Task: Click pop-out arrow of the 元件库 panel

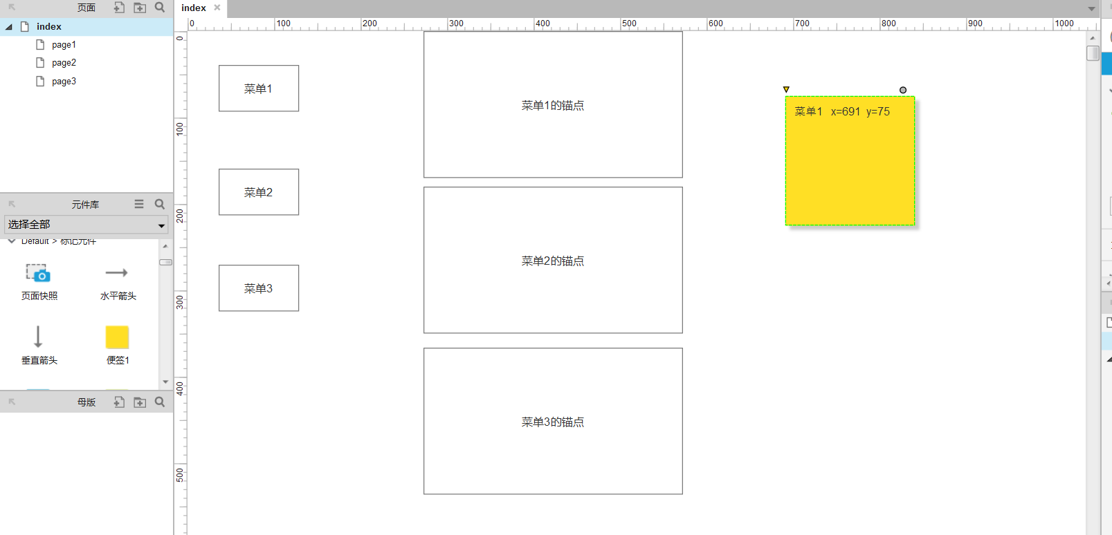Action: point(12,204)
